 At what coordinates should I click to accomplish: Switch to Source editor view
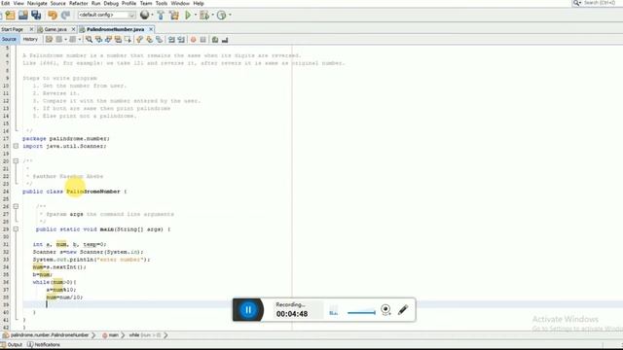(x=9, y=39)
